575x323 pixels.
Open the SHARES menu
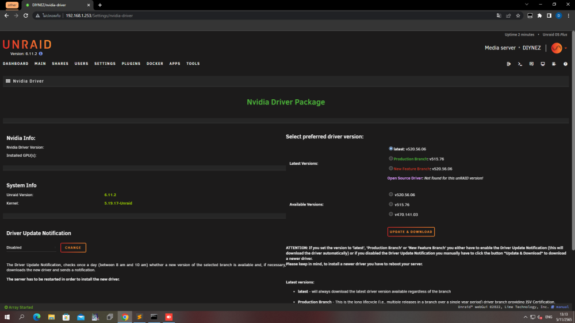(x=60, y=64)
